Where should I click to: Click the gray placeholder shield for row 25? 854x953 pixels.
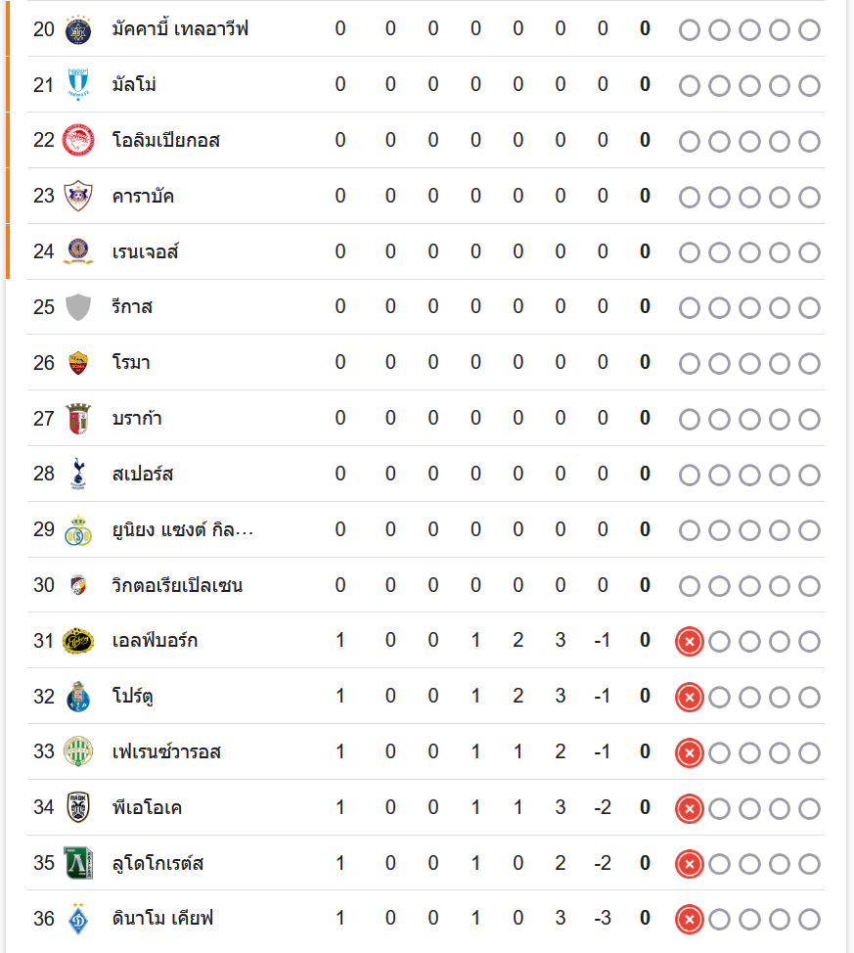click(x=77, y=307)
